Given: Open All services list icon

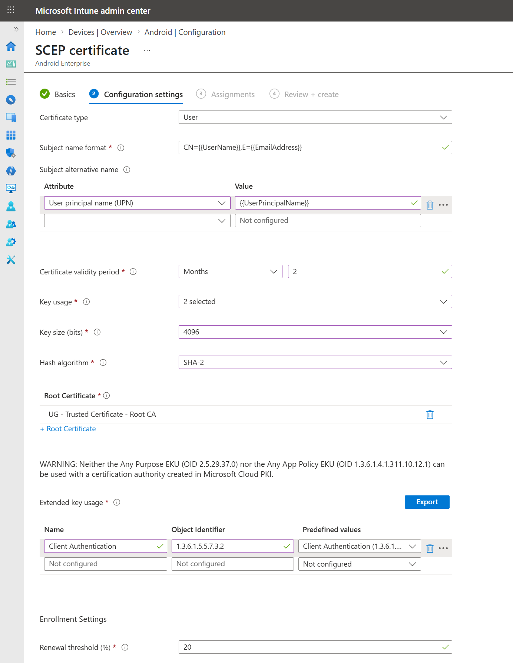Looking at the screenshot, I should pos(11,82).
